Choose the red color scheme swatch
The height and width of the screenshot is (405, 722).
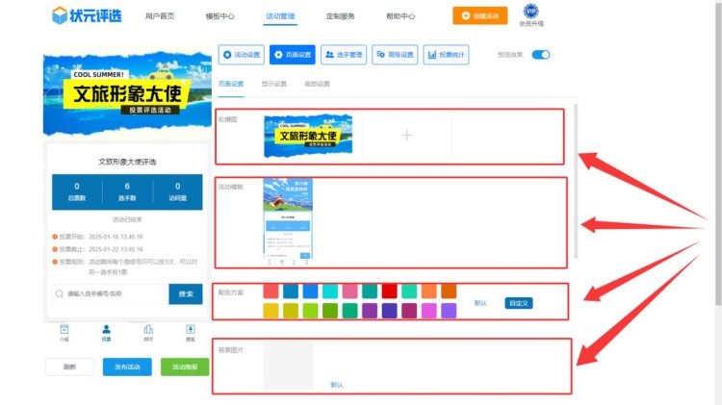tap(390, 291)
